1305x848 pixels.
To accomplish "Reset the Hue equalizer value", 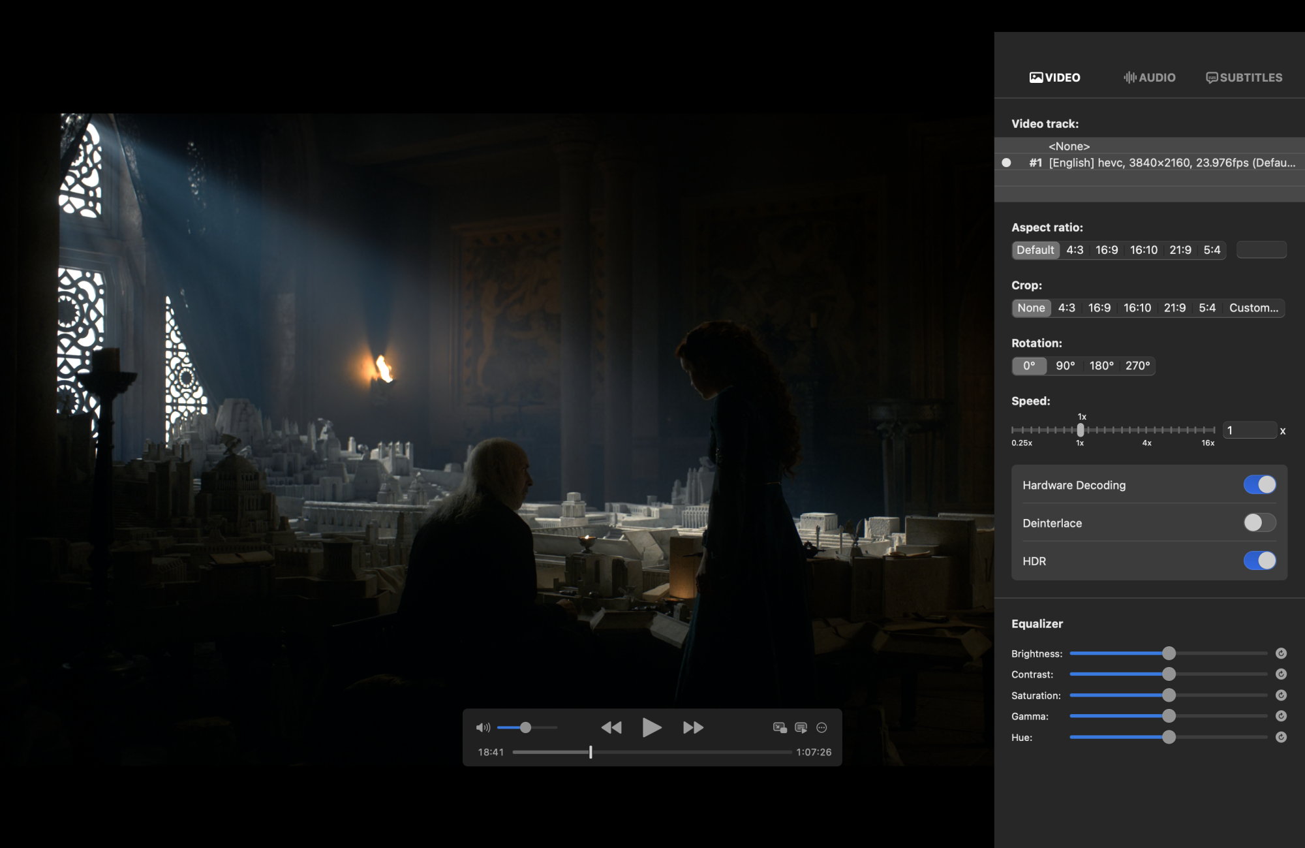I will [x=1281, y=737].
